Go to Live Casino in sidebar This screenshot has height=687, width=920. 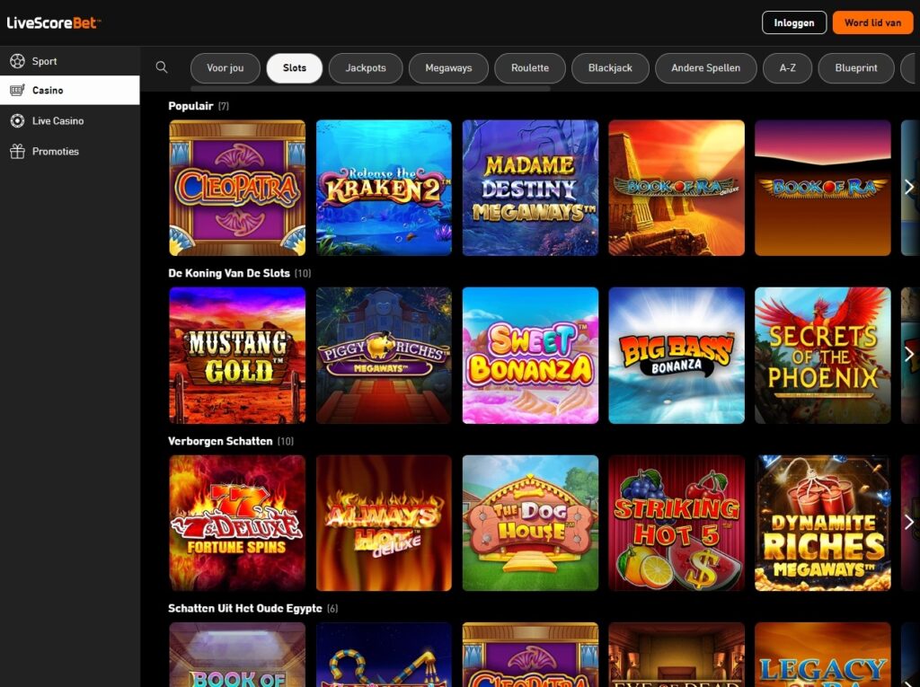pyautogui.click(x=70, y=121)
